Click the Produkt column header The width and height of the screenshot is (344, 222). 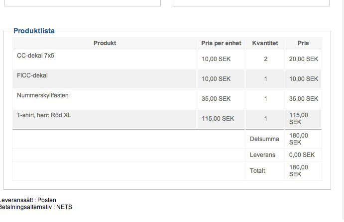click(105, 43)
